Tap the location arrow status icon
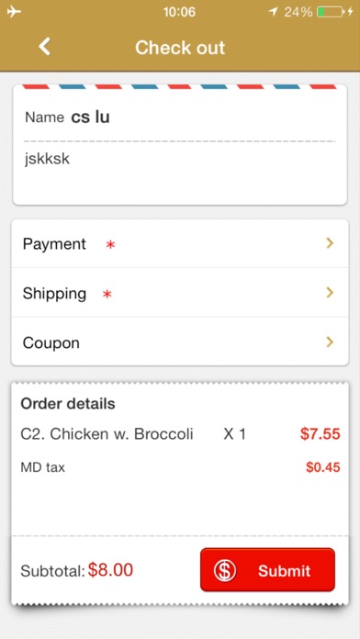This screenshot has width=360, height=639. 273,12
